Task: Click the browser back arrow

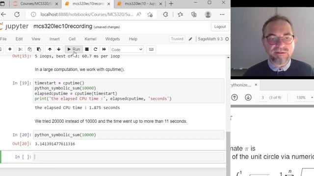Action: (x=3, y=14)
